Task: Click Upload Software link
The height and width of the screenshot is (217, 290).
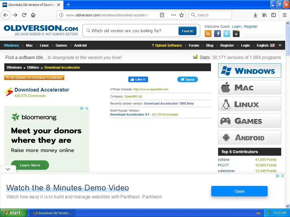Action: click(x=167, y=45)
